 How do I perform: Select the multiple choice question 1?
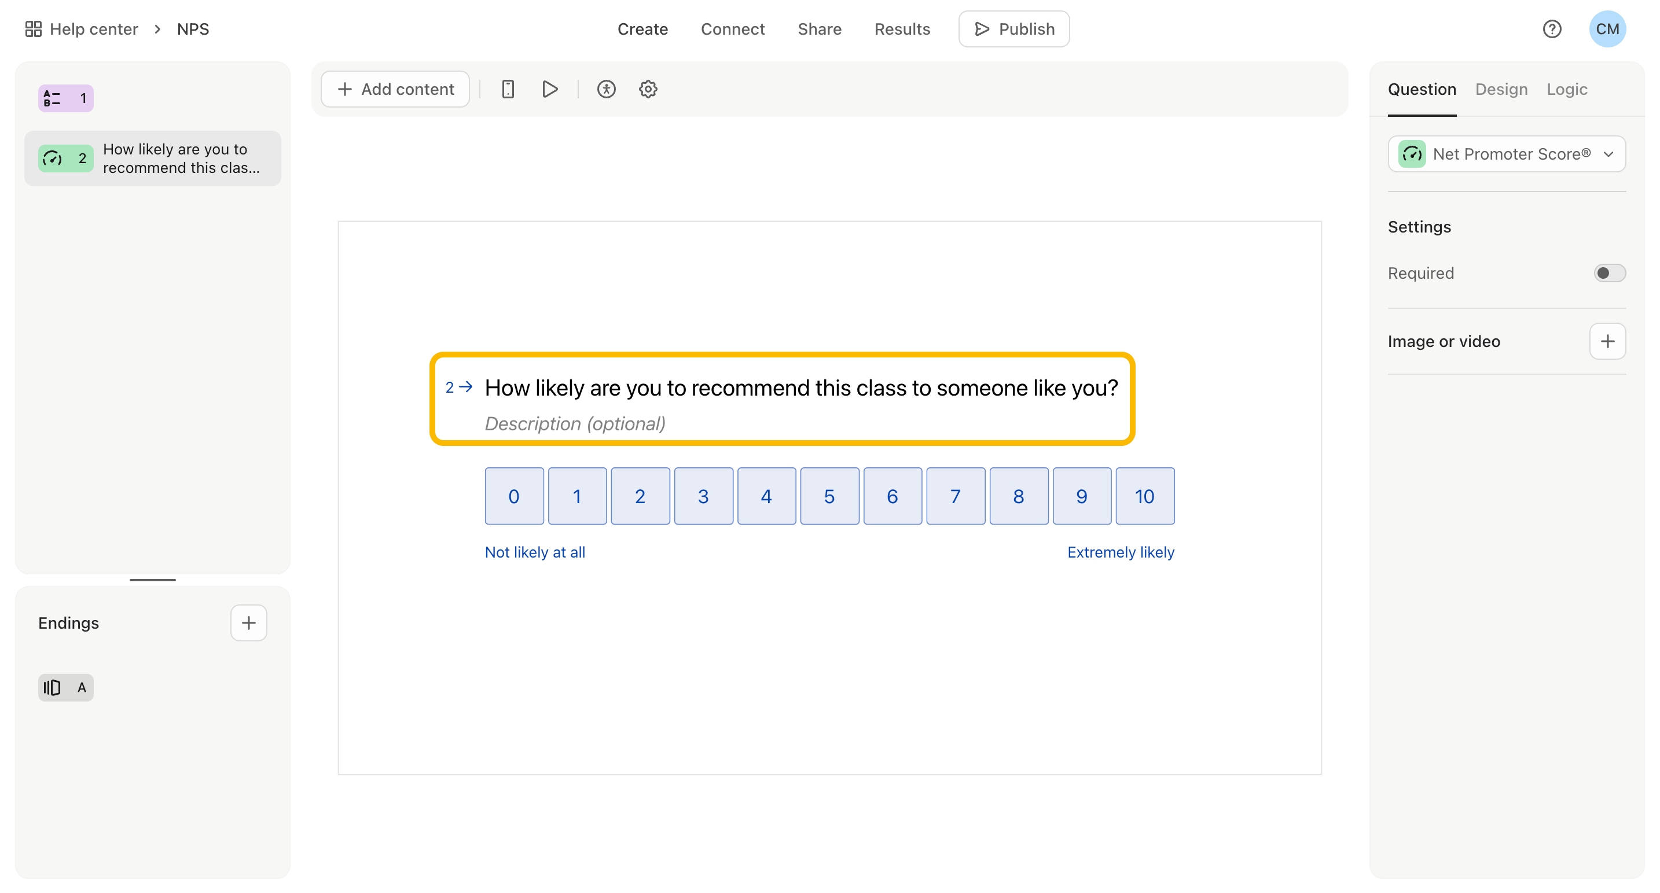point(66,98)
